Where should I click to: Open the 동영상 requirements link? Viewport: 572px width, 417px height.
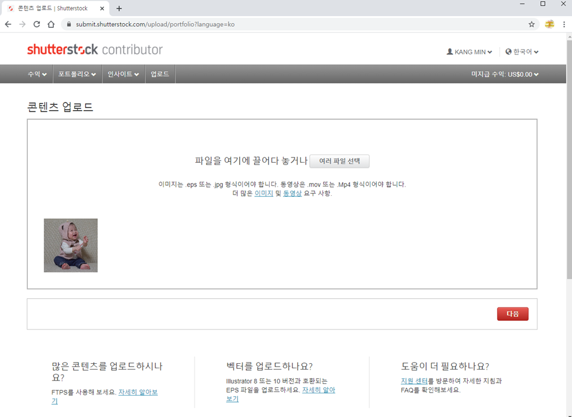click(292, 193)
